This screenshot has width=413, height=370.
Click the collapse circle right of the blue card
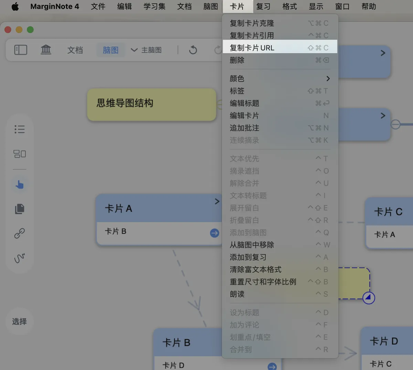(395, 124)
